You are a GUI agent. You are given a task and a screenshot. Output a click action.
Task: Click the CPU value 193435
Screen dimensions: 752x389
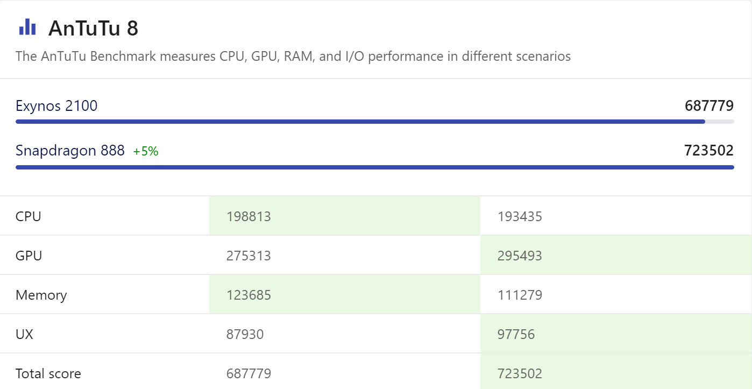coord(520,216)
